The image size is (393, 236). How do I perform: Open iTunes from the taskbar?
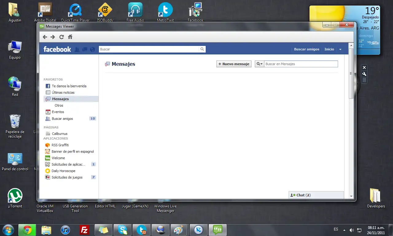65,230
